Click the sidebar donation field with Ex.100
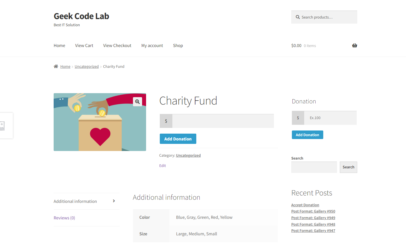 [x=330, y=118]
